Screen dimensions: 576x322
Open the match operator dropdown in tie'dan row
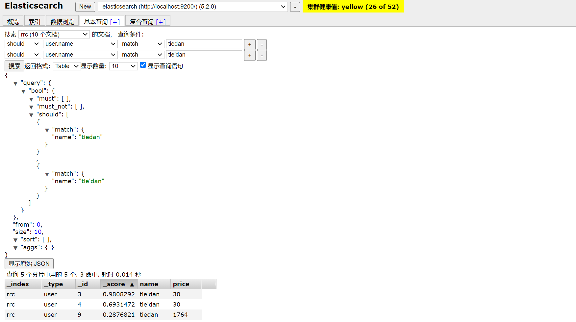point(142,55)
